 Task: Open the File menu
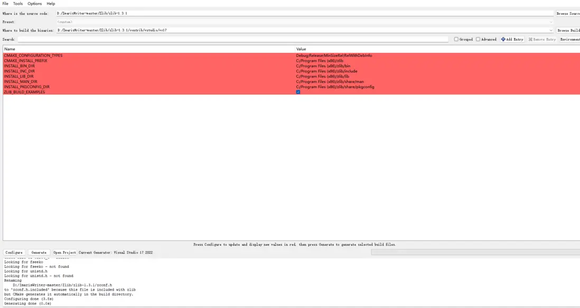(5, 4)
